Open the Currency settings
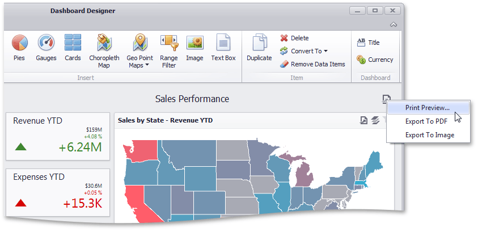Image resolution: width=478 pixels, height=232 pixels. tap(374, 60)
